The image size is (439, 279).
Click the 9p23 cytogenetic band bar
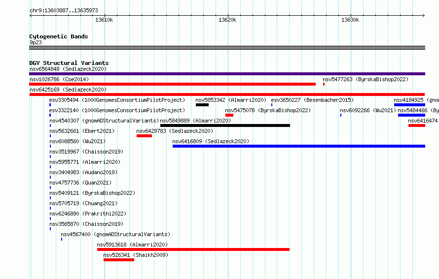227,48
